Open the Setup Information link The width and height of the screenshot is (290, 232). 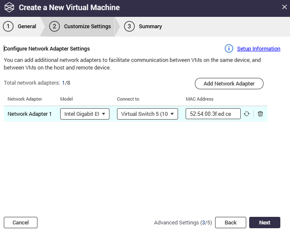(258, 49)
